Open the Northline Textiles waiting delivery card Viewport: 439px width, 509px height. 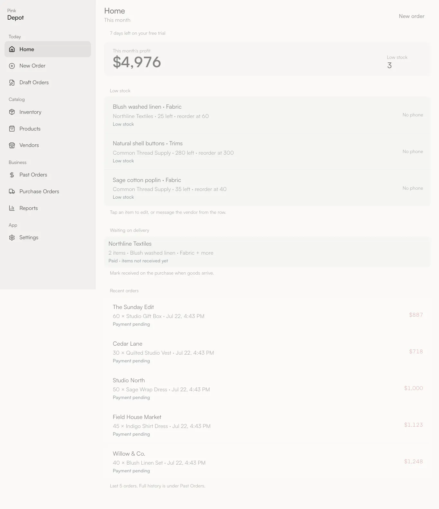click(x=267, y=252)
